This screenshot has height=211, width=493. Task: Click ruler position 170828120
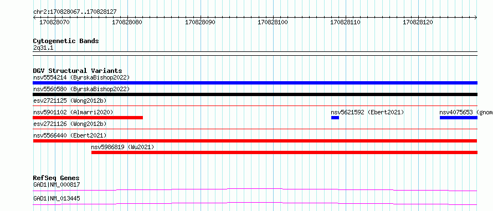(x=418, y=22)
